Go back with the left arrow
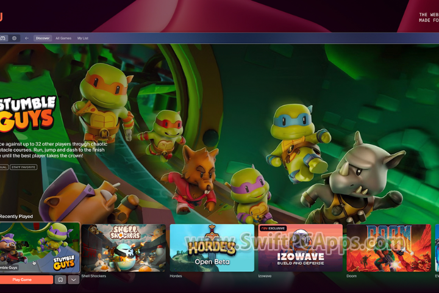Screen dimensions: 439x293 pyautogui.click(x=27, y=38)
